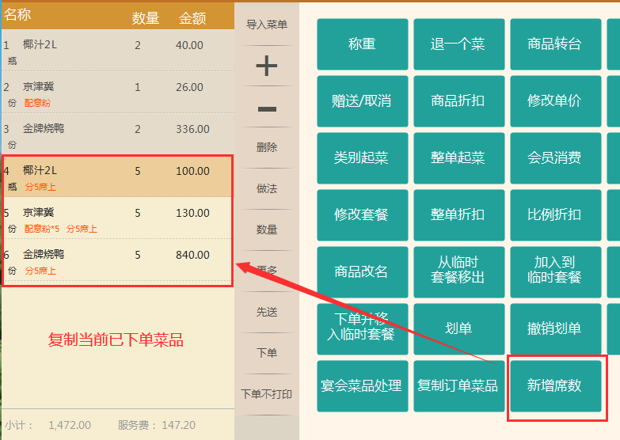Click 修改单价 to change unit price
The width and height of the screenshot is (620, 440).
[x=555, y=101]
